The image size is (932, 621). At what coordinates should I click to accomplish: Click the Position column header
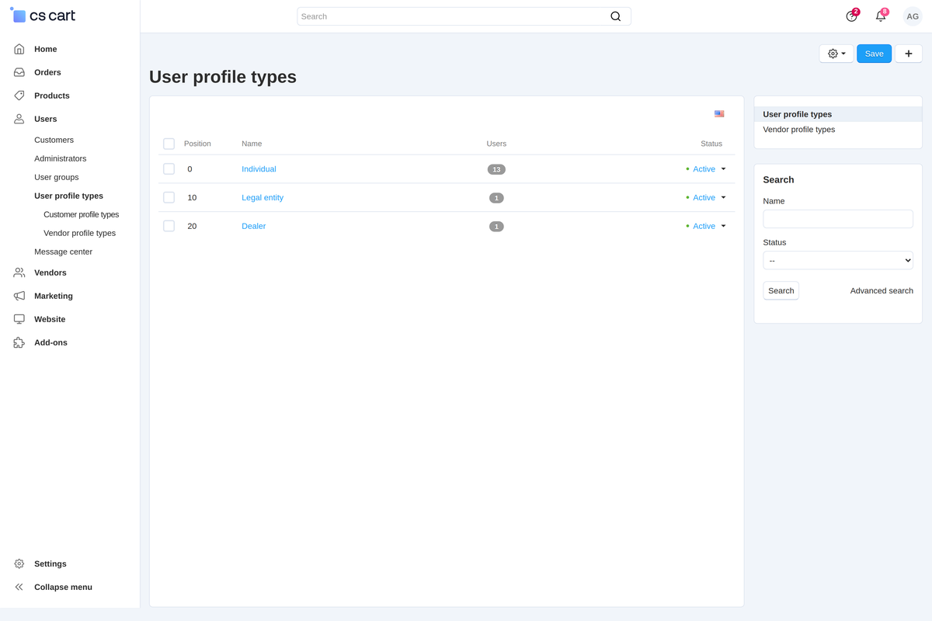(197, 144)
